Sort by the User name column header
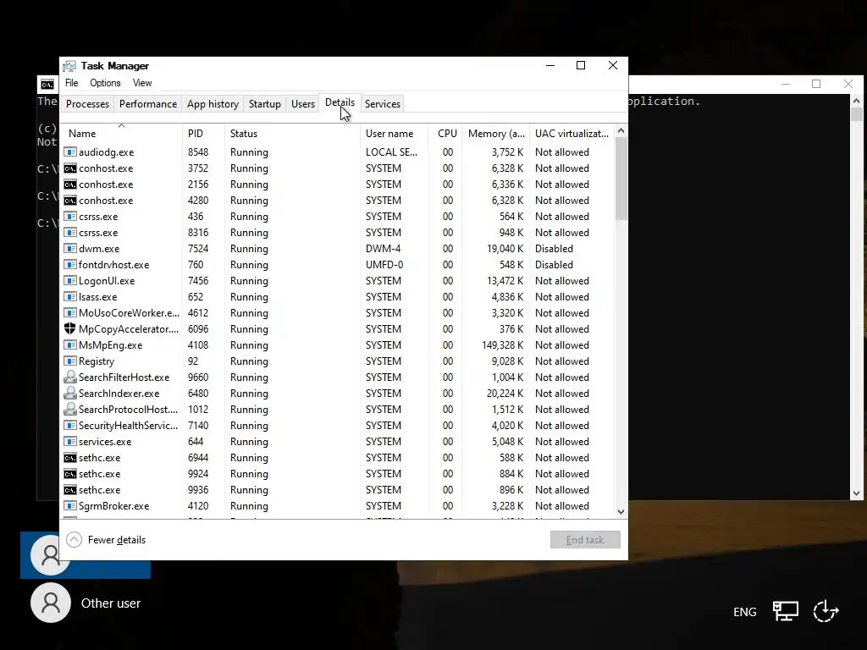Viewport: 867px width, 650px height. tap(394, 134)
